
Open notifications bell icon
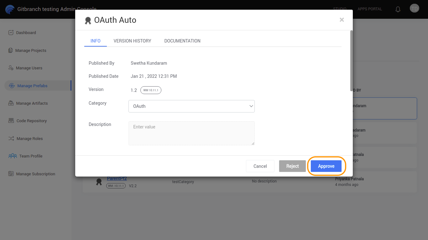point(398,9)
